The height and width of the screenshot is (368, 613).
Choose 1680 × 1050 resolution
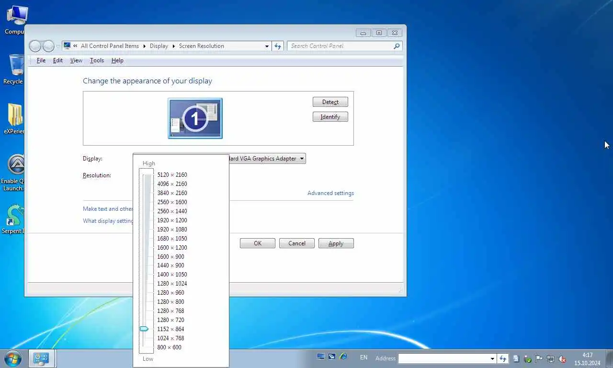coord(172,239)
